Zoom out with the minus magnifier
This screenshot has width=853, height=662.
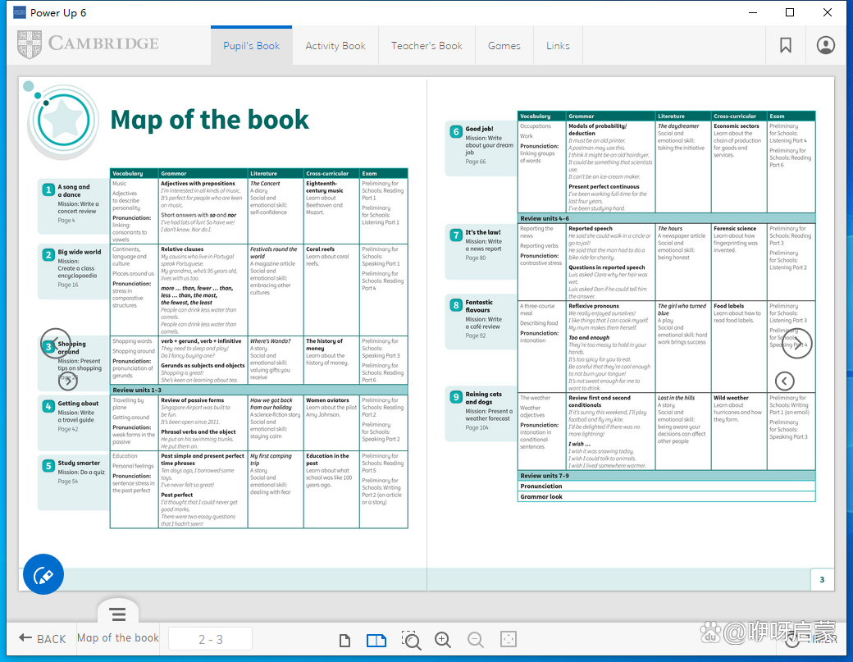tap(476, 640)
